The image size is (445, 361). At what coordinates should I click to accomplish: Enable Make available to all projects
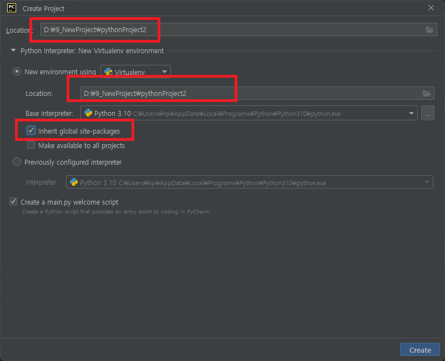click(x=31, y=145)
